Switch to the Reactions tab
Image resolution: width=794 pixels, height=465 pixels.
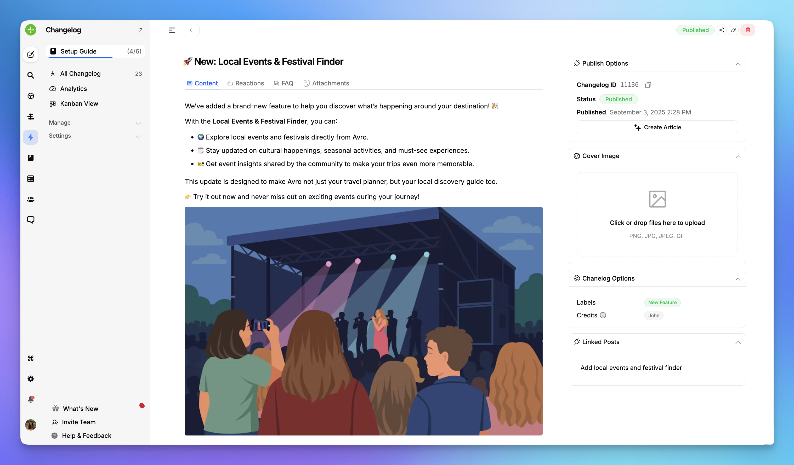(x=246, y=83)
